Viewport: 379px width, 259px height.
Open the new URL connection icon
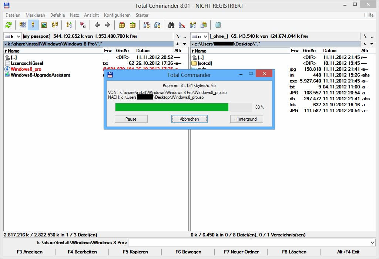point(157,25)
